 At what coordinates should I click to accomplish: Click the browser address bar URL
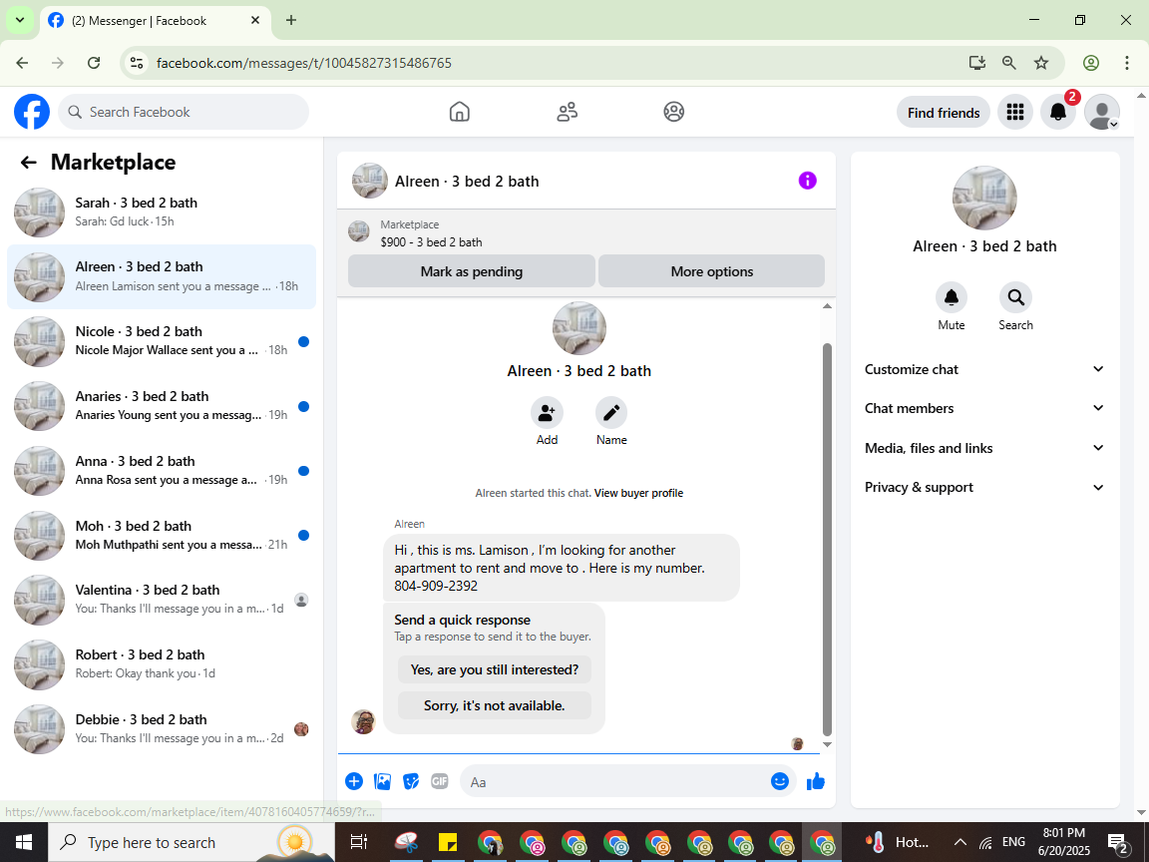pos(304,63)
